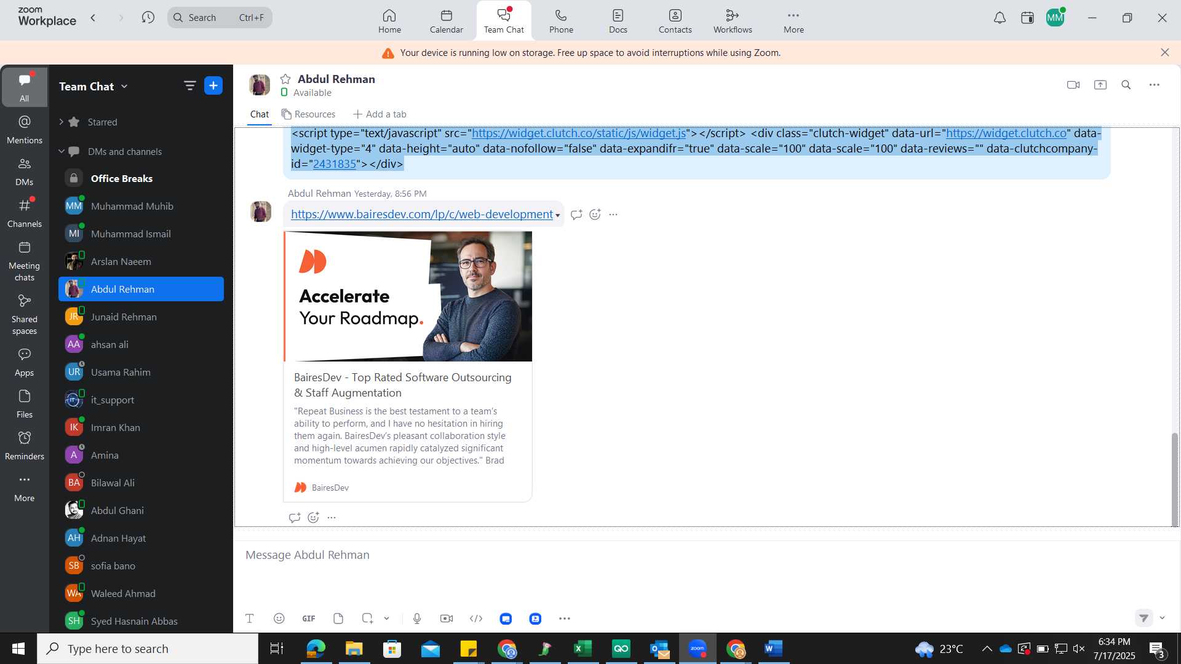This screenshot has width=1181, height=664.
Task: Insert a code snippet
Action: (x=476, y=619)
